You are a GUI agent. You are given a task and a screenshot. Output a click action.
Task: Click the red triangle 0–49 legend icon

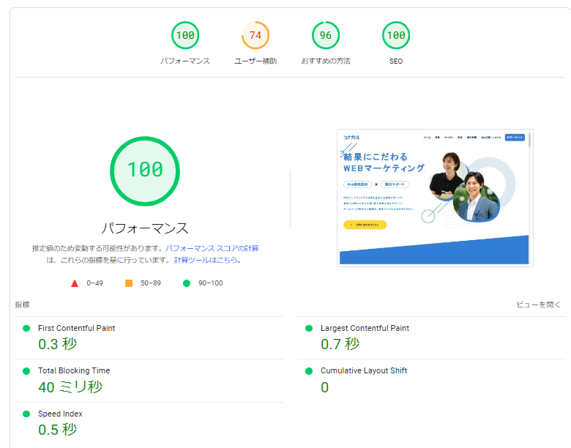pos(74,283)
